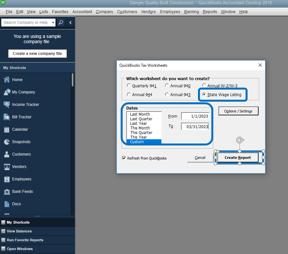
Task: Select the Quarterly 941 radio button
Action: click(129, 85)
